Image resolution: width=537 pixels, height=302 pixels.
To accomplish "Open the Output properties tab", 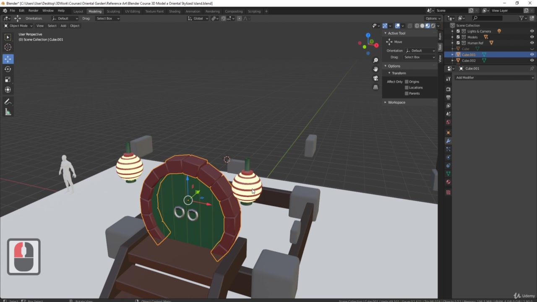I will 448,98.
